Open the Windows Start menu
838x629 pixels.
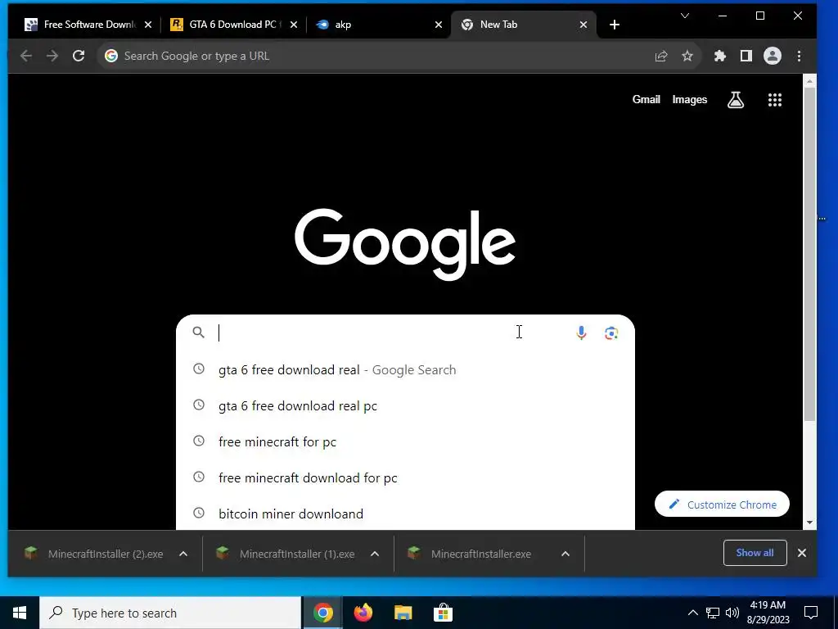tap(20, 613)
